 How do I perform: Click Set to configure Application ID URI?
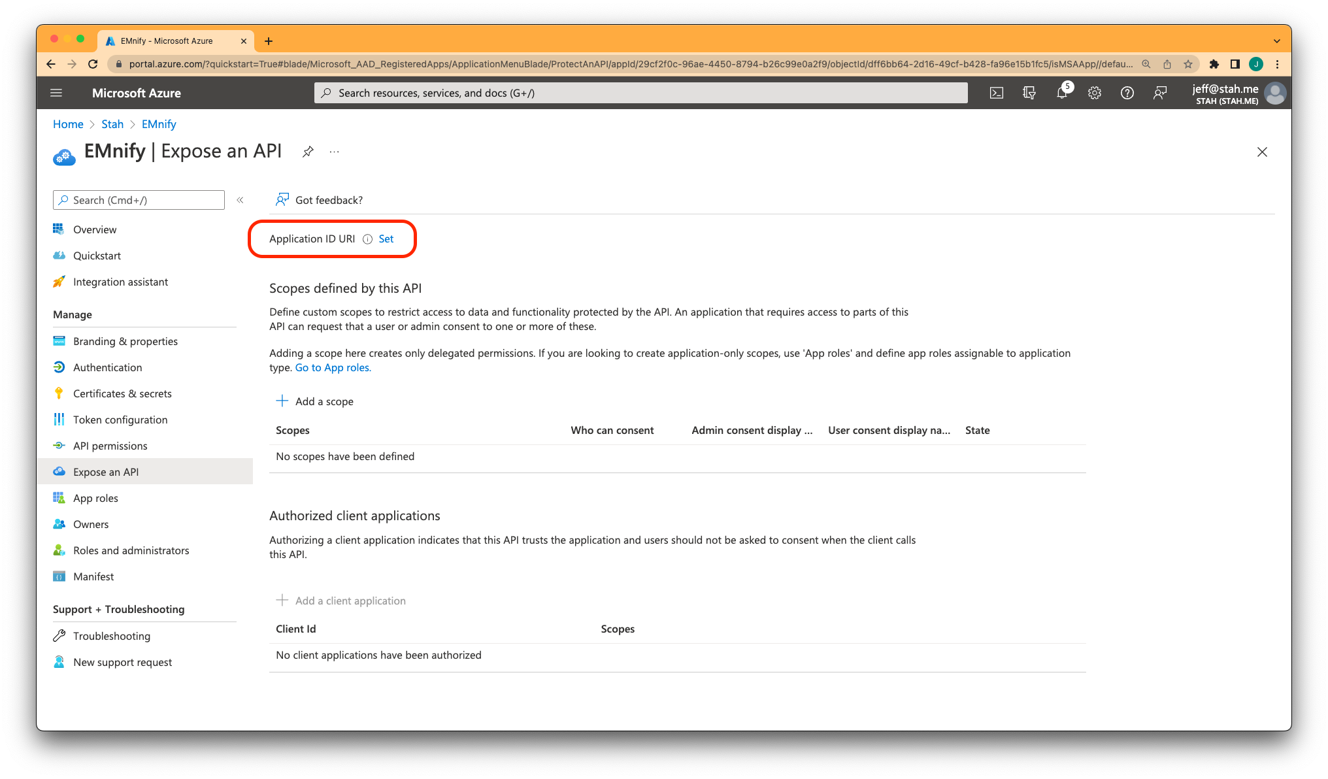pyautogui.click(x=387, y=239)
